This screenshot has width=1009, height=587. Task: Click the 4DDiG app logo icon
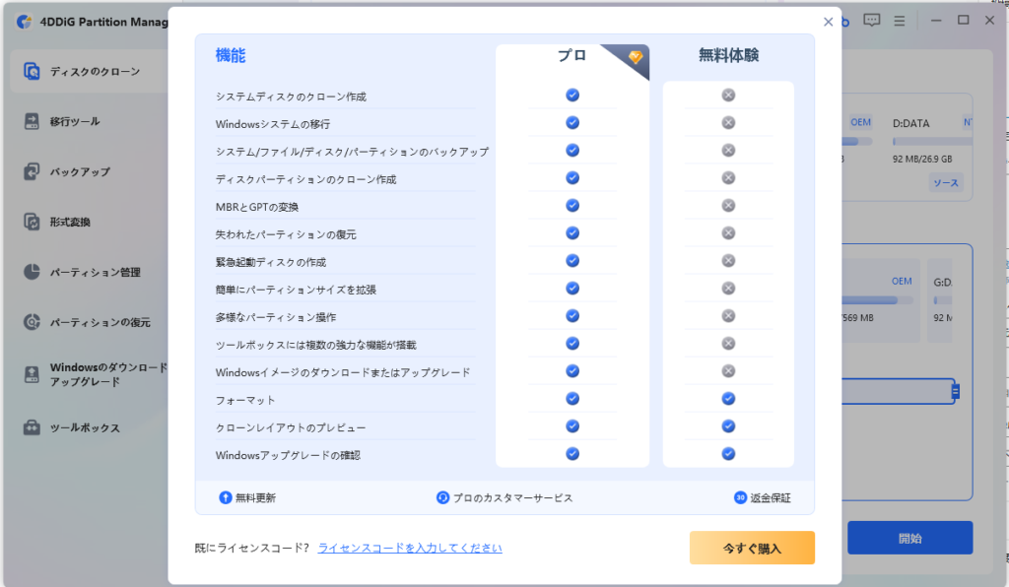[x=25, y=22]
